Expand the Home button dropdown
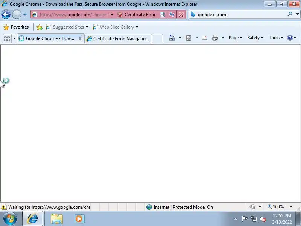Screen dimensions: 301x226 (x=180, y=38)
